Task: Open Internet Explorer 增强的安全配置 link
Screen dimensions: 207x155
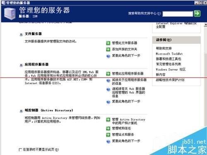Action: (176, 25)
